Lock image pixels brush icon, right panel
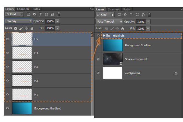This screenshot has width=183, height=122. [x=112, y=29]
